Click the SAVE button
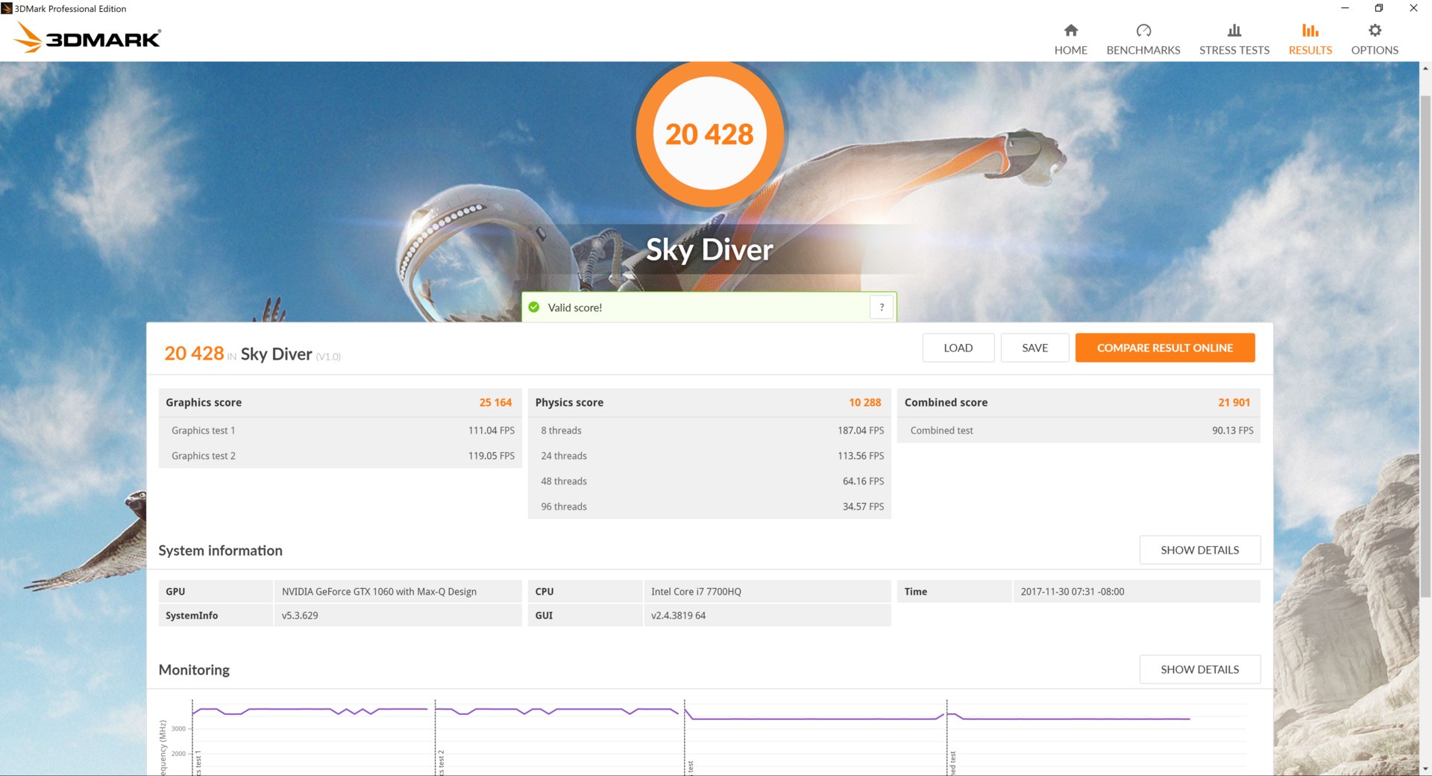This screenshot has height=776, width=1432. [x=1034, y=348]
